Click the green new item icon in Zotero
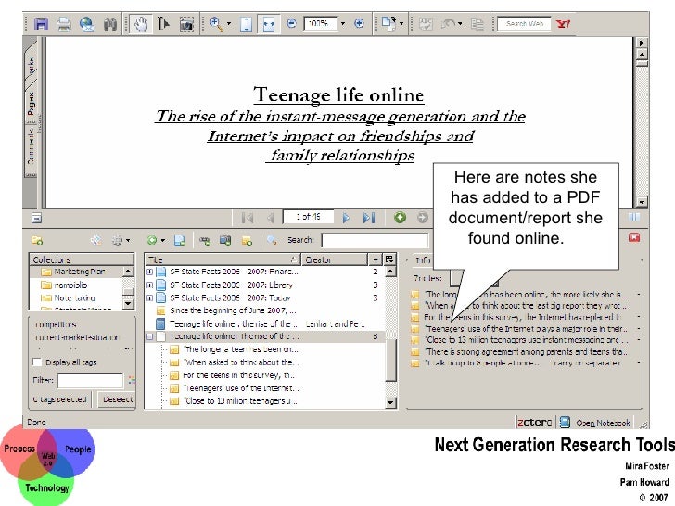The image size is (675, 506). tap(151, 239)
